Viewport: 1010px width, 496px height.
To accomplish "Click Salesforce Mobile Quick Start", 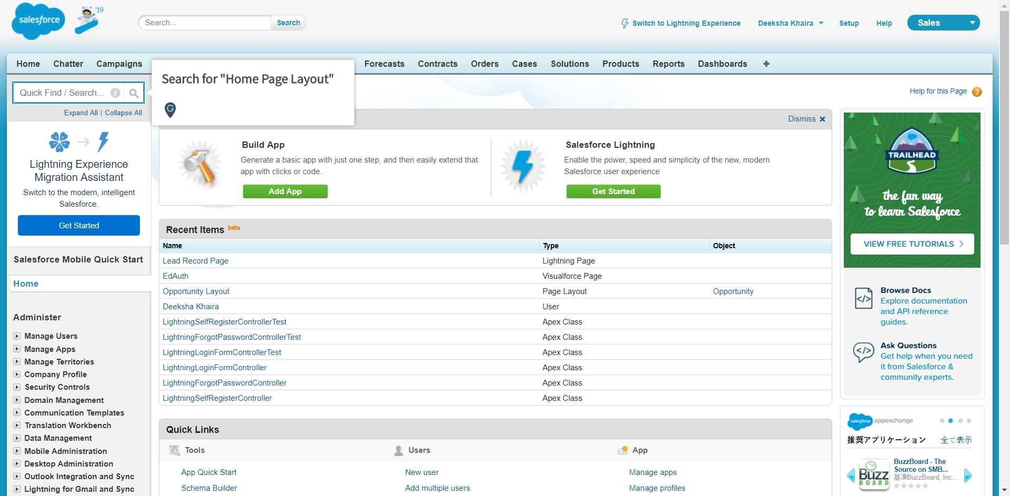I will pyautogui.click(x=78, y=259).
